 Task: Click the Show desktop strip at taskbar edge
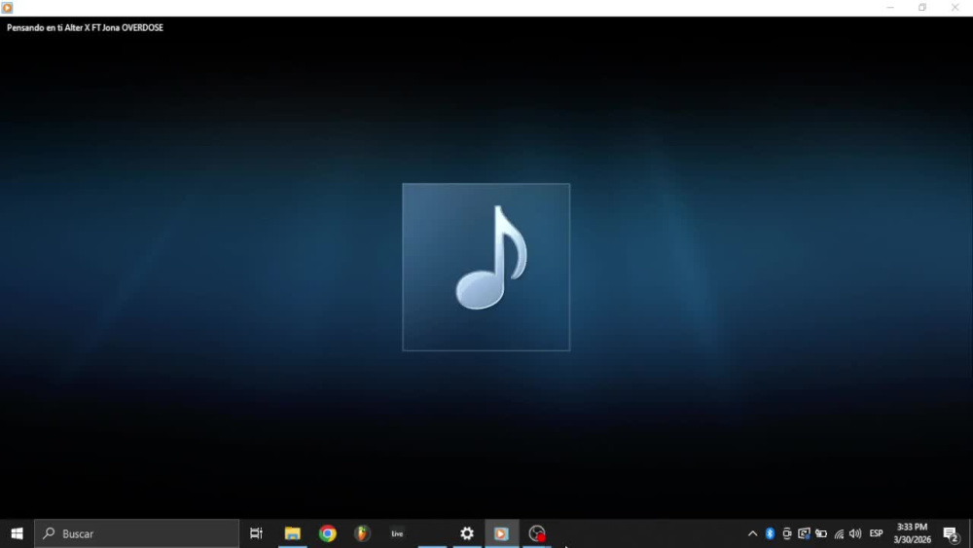coord(970,533)
